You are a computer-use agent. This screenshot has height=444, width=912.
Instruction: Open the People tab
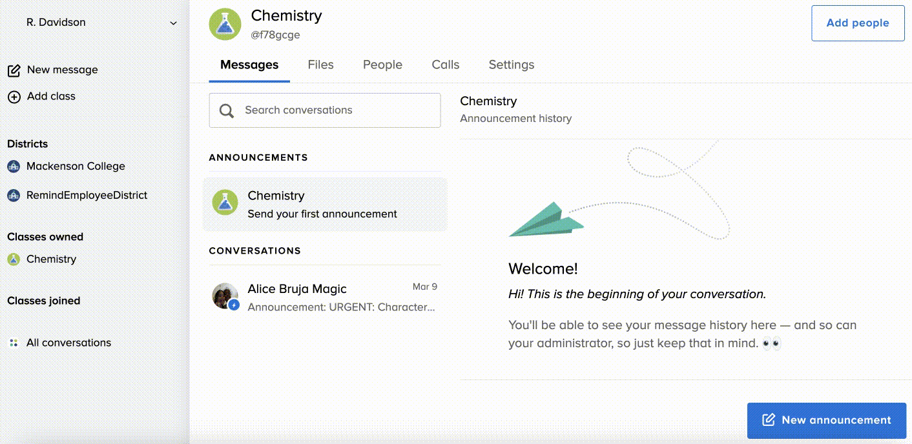[x=382, y=65]
